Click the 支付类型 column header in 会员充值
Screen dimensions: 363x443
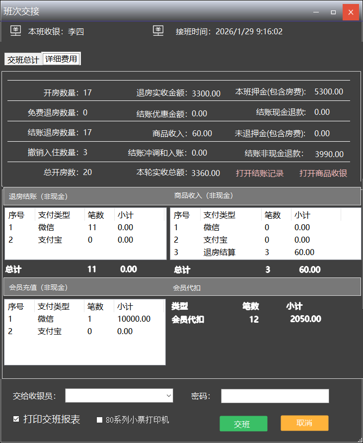coord(54,306)
